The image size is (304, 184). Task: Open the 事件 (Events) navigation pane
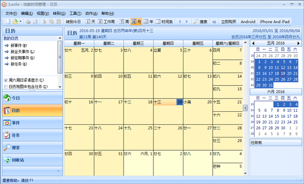point(32,123)
